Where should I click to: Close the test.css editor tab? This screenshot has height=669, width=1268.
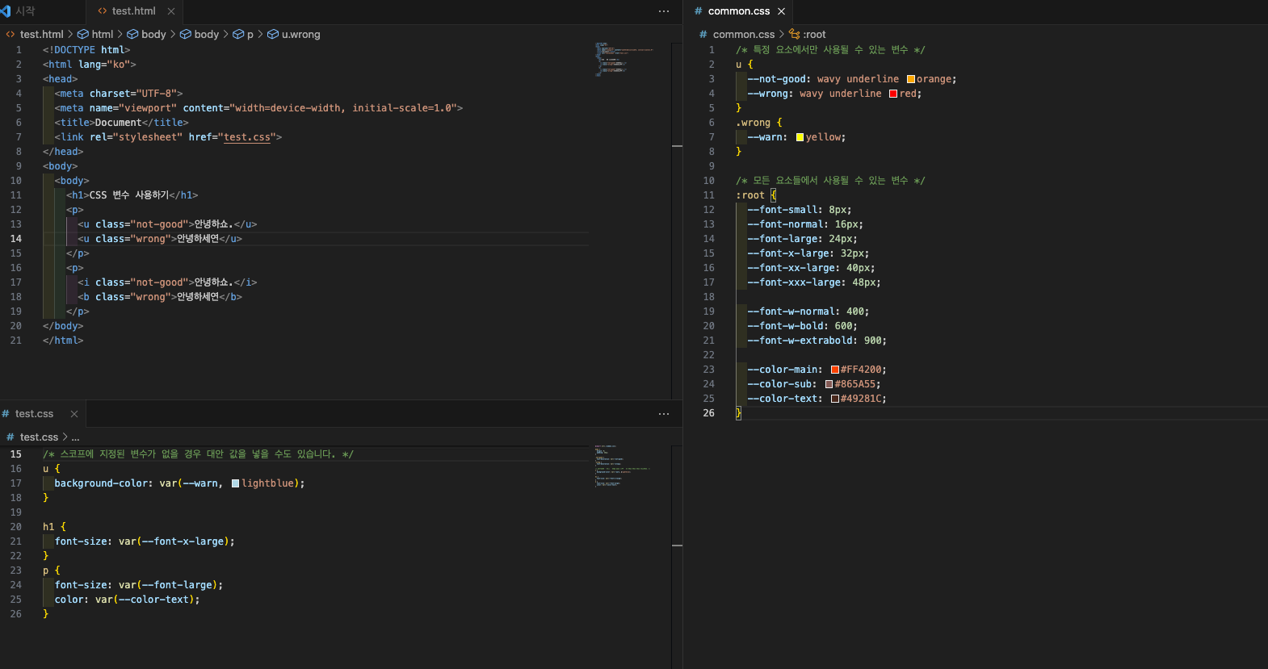point(74,414)
